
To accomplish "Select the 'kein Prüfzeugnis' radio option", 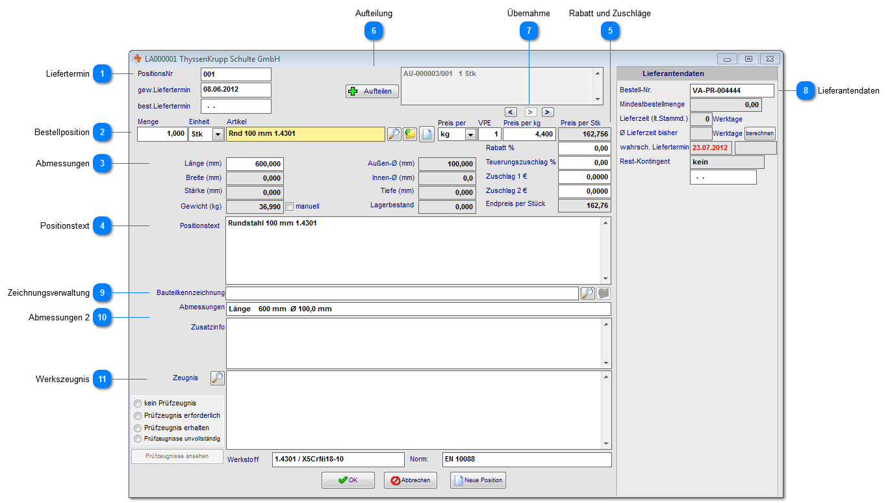I will pos(137,404).
